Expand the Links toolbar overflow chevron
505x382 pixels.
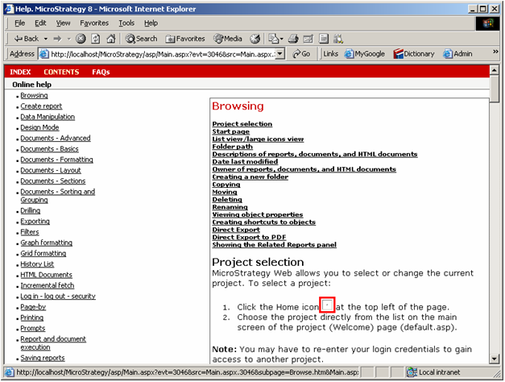(x=495, y=52)
